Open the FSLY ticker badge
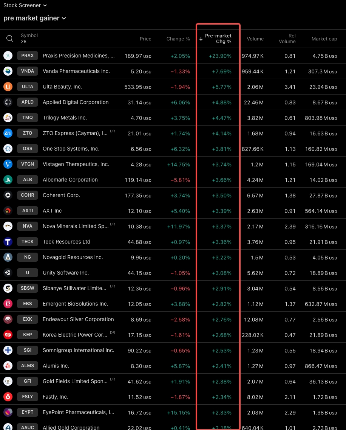The height and width of the screenshot is (430, 346). tap(28, 397)
